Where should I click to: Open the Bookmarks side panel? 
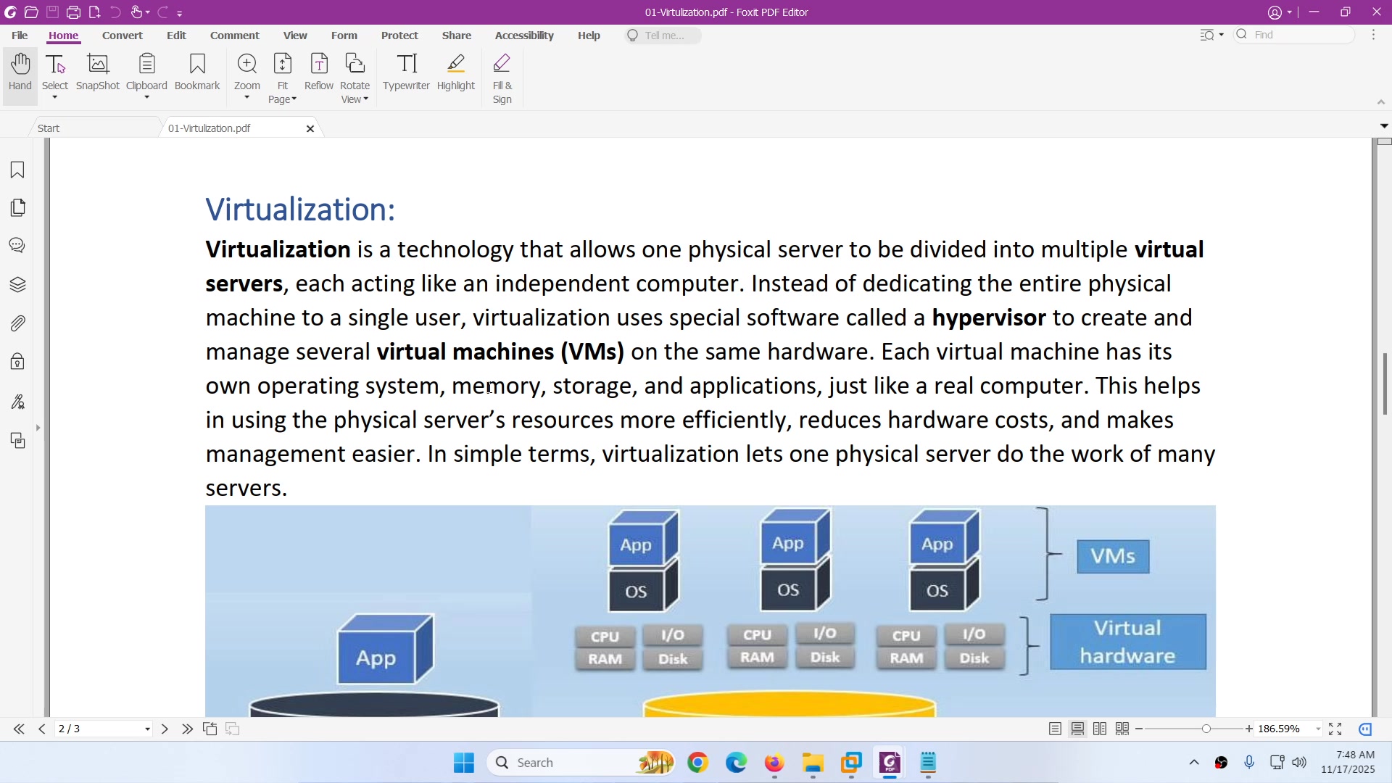17,170
